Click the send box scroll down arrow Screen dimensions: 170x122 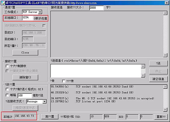[143, 75]
